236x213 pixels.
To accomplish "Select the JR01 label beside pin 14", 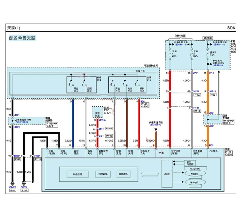I will (212, 126).
